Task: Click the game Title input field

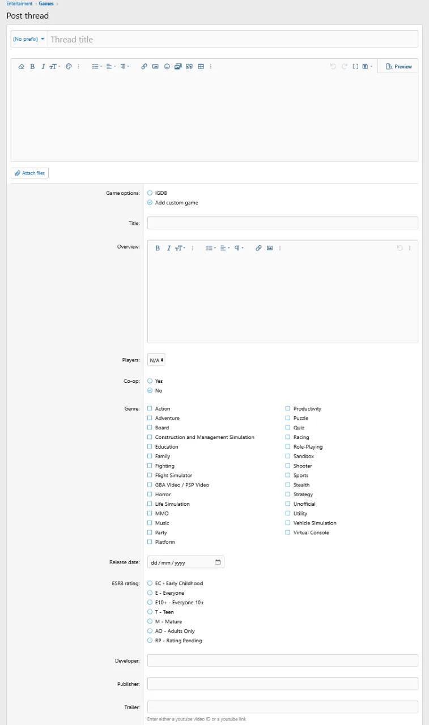Action: [x=283, y=223]
